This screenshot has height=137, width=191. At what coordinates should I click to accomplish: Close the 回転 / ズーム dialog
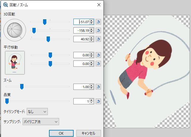99,5
